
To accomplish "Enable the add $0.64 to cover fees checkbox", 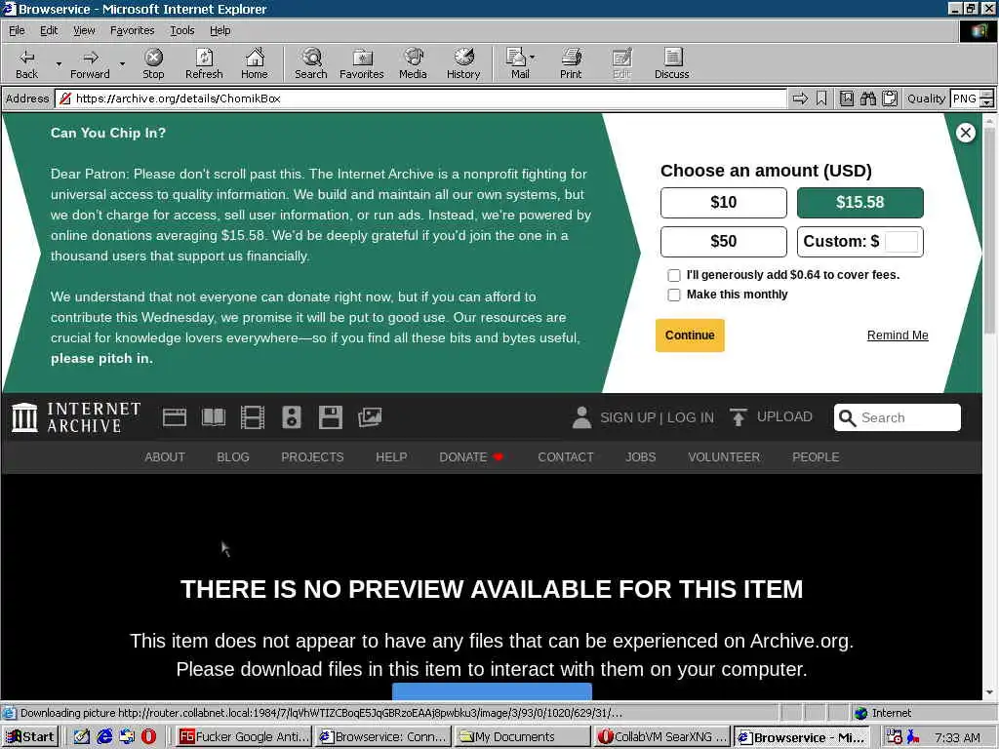I will pos(673,275).
